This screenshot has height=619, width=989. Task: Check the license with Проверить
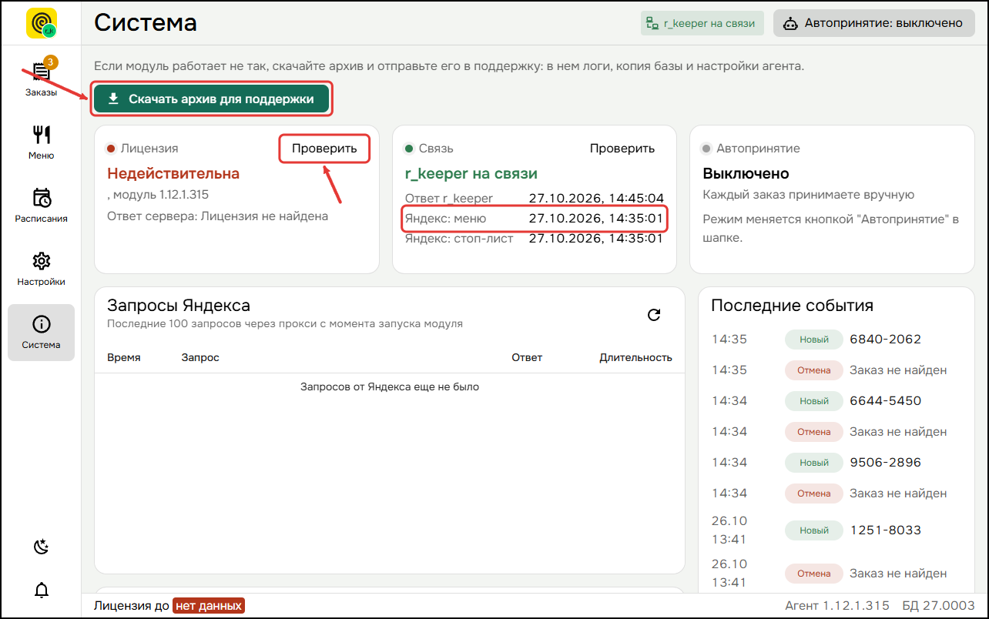(x=324, y=149)
